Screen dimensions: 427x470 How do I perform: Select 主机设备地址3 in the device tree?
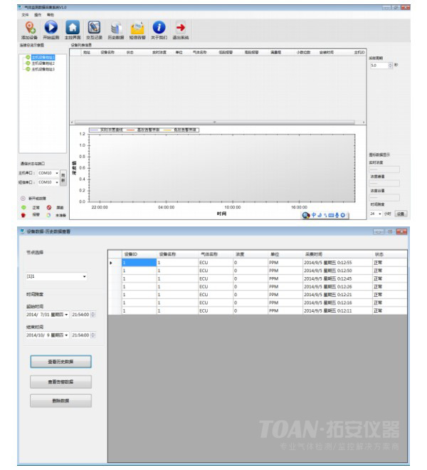[x=43, y=69]
